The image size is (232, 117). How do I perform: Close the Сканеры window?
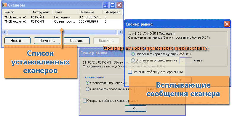coord(119,5)
